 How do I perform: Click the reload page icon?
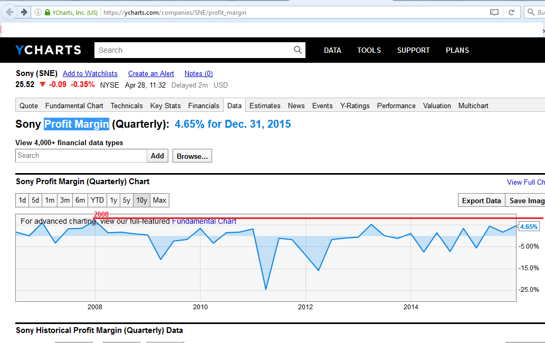tap(511, 12)
